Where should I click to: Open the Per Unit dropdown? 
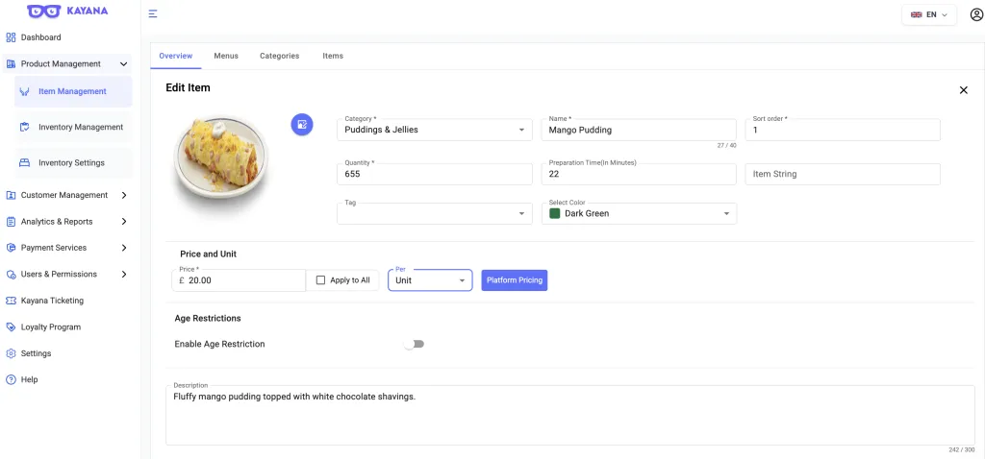430,280
